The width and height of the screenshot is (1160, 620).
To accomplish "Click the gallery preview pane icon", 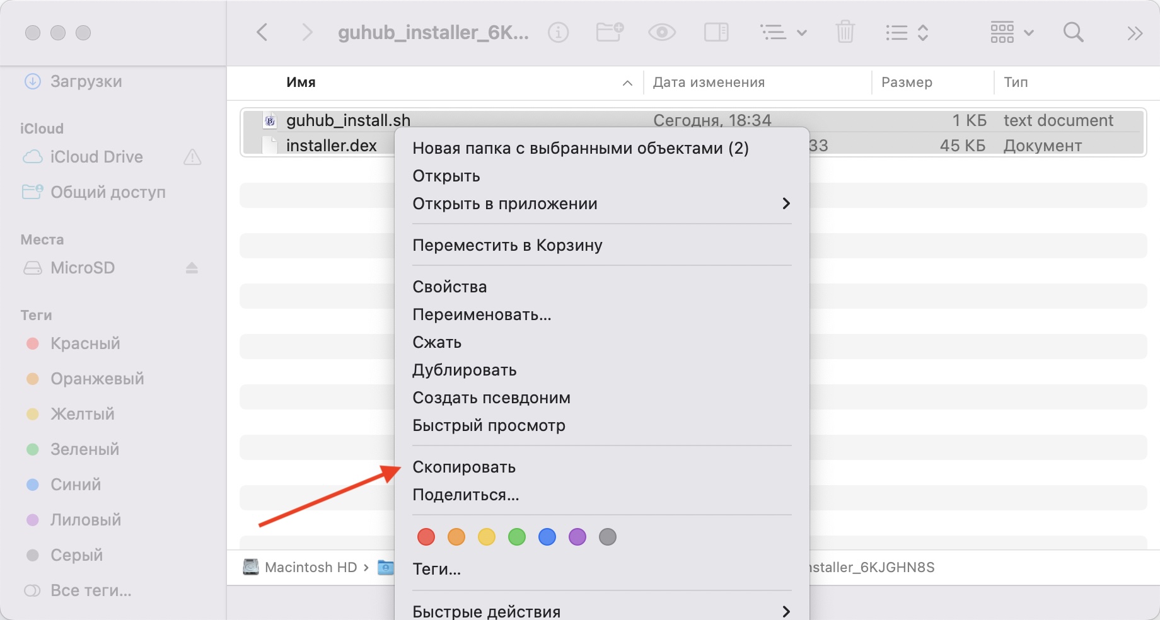I will click(x=716, y=32).
